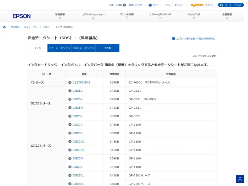Click the Cシリーズ series cell
This screenshot has width=248, height=186.
tap(46, 83)
